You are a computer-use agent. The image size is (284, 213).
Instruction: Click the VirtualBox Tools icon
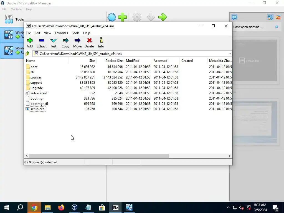tap(9, 19)
